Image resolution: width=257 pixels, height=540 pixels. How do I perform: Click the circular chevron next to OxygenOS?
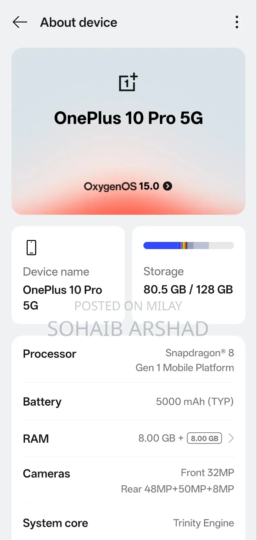pos(167,186)
